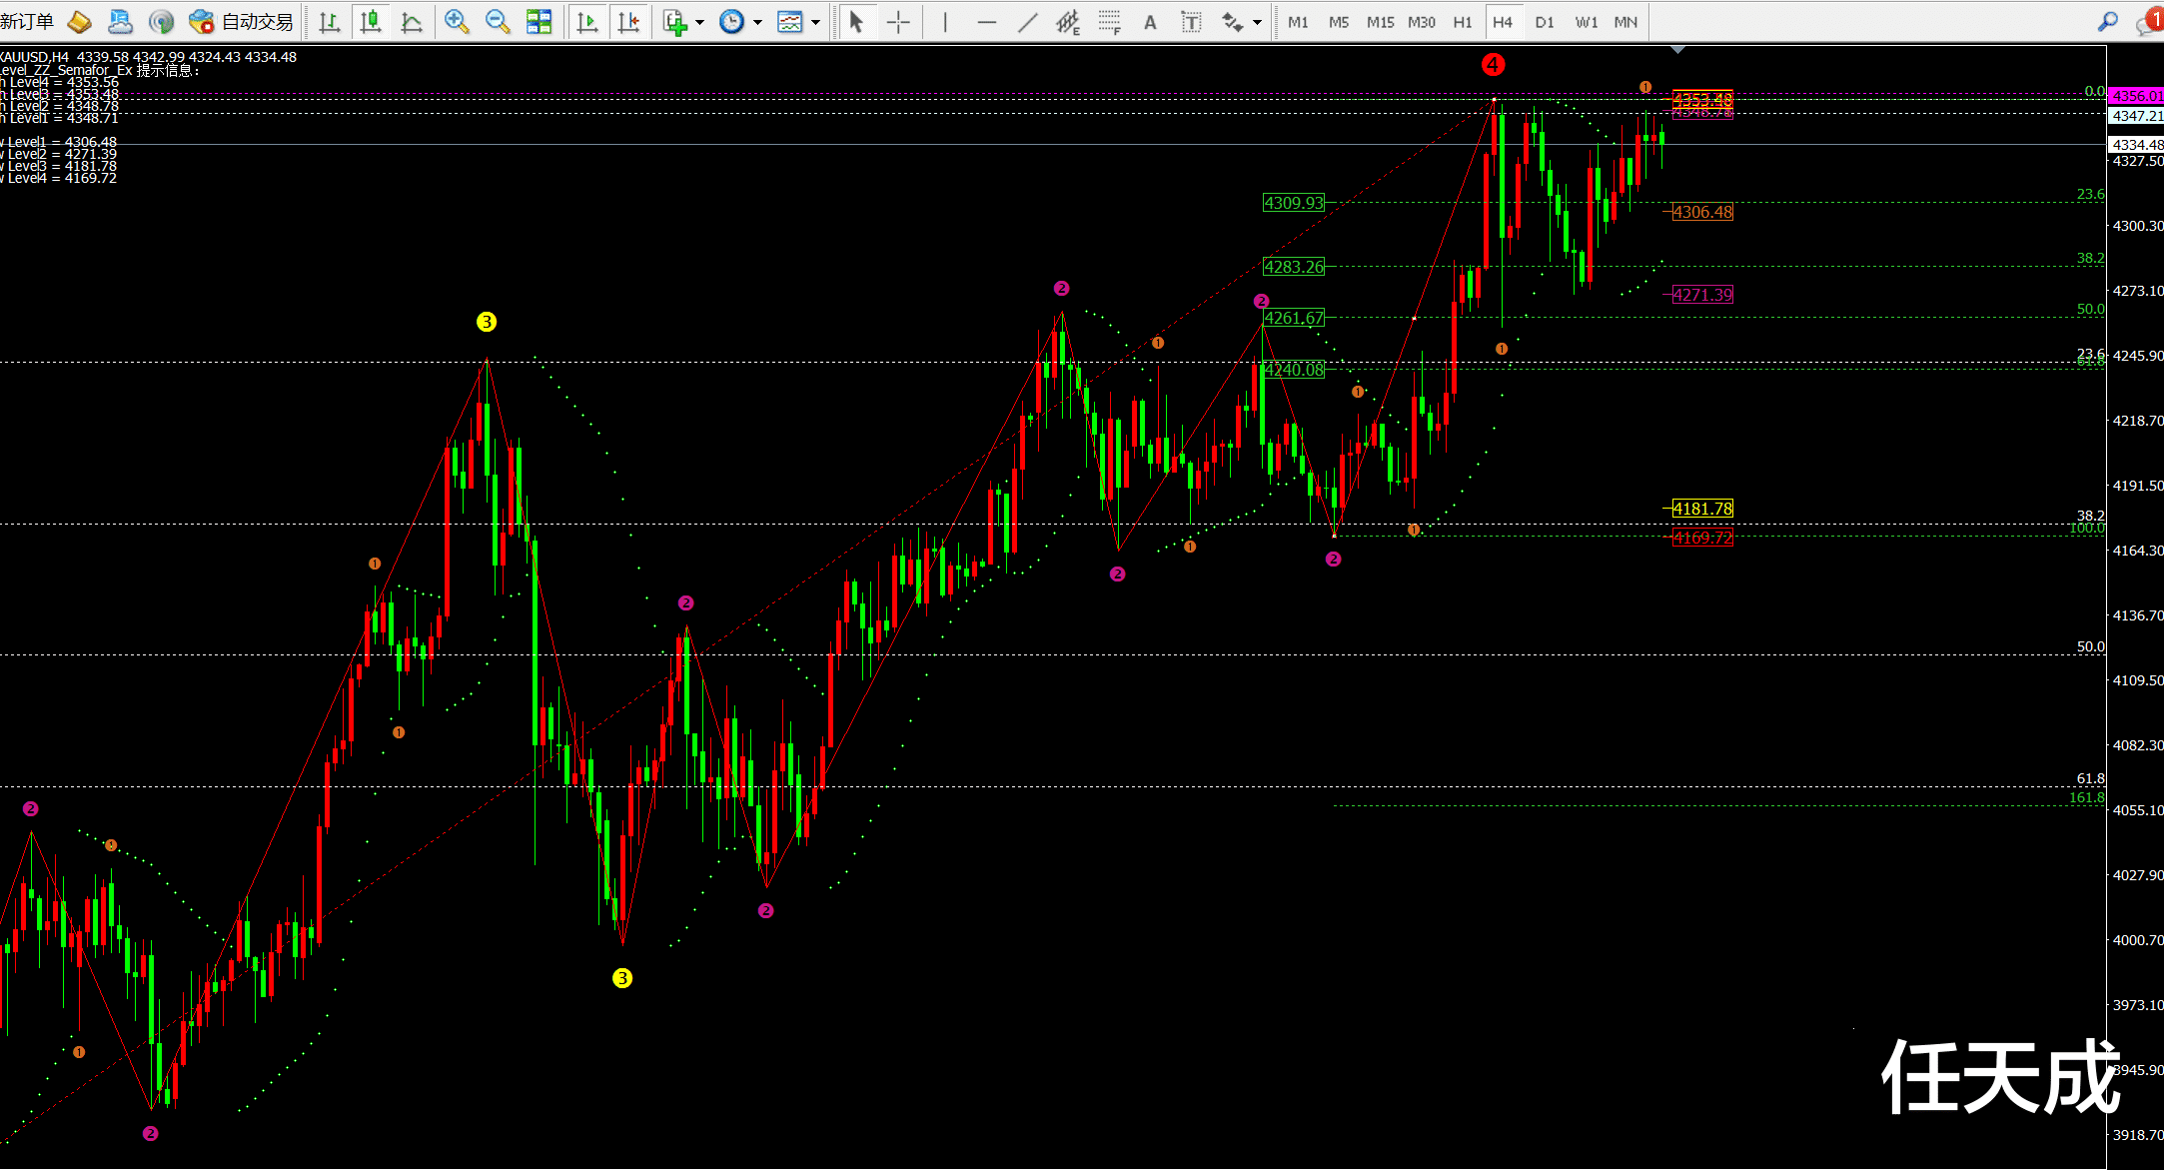Image resolution: width=2164 pixels, height=1170 pixels.
Task: Select the Crosshair cursor tool
Action: click(x=898, y=22)
